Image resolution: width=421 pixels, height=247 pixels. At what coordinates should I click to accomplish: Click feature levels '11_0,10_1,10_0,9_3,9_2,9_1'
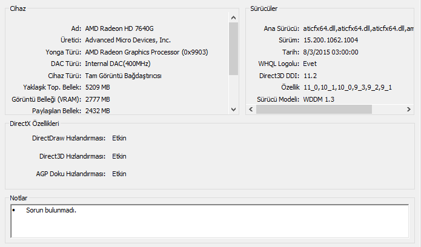coord(348,87)
